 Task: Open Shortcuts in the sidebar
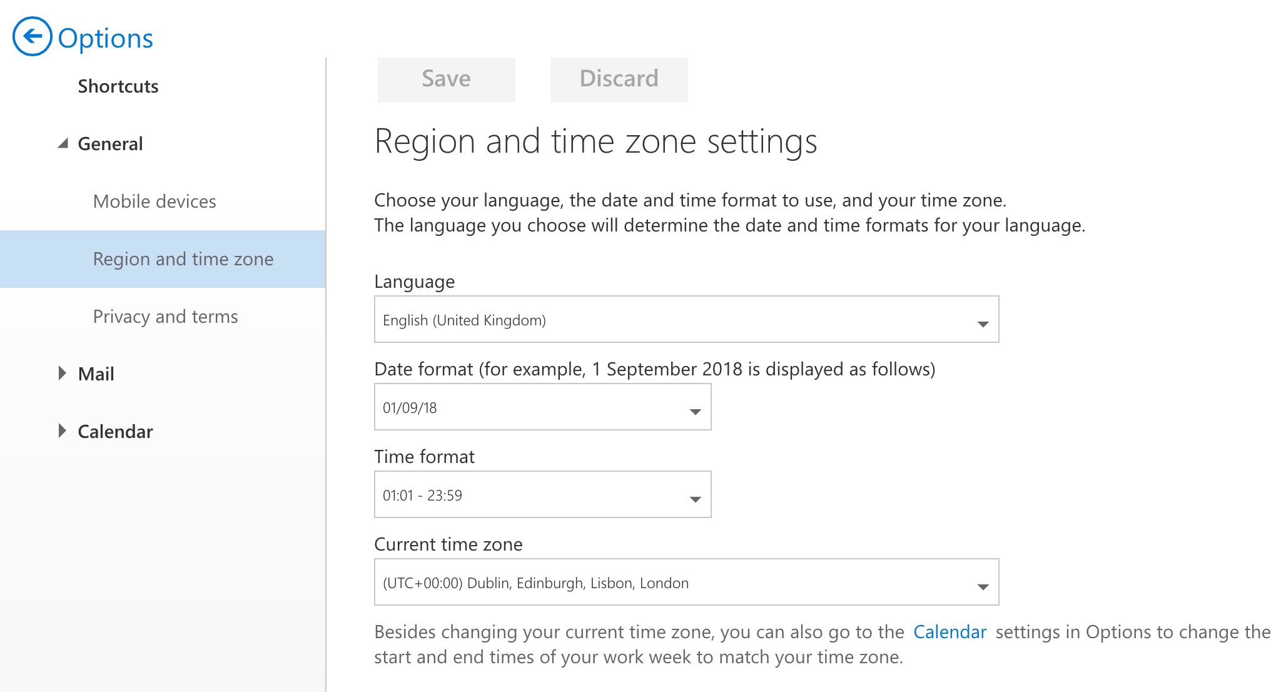coord(118,86)
